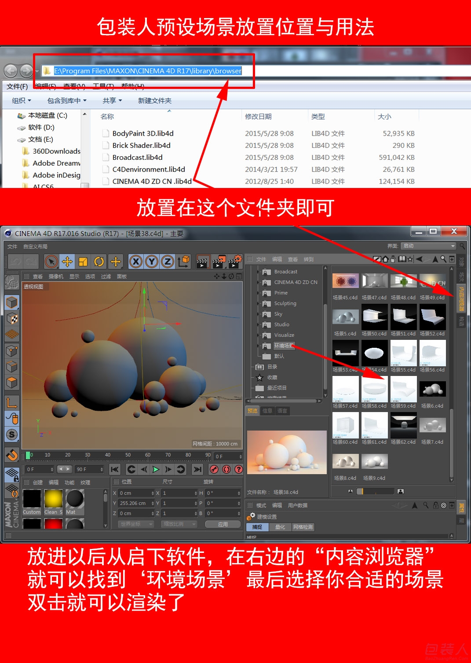The width and height of the screenshot is (471, 663).
Task: Toggle the Y axis lock
Action: click(152, 262)
